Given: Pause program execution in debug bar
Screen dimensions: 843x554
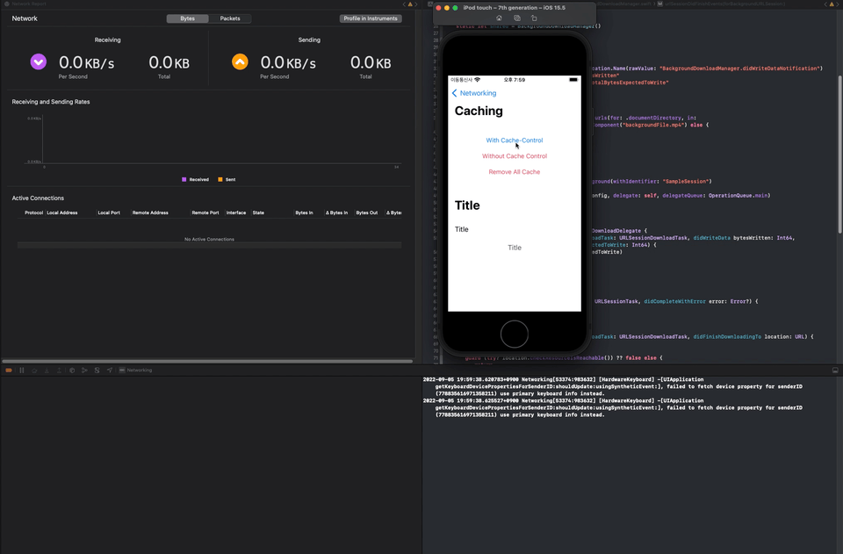Looking at the screenshot, I should [21, 371].
